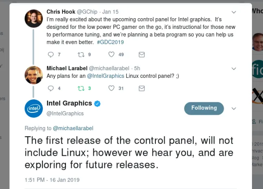Open the options chevron on Chris Hook's tweet
263x189 pixels.
234,12
